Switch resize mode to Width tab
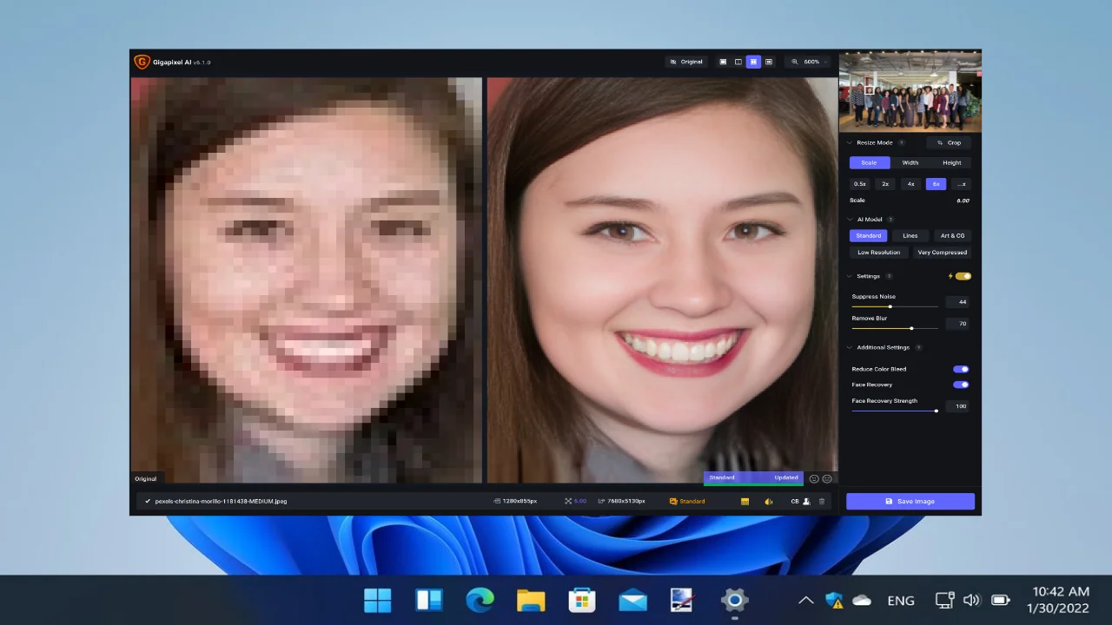Viewport: 1112px width, 625px height. tap(910, 162)
